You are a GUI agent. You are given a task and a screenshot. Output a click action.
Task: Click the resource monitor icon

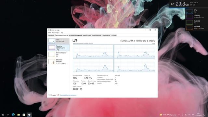pos(58,95)
